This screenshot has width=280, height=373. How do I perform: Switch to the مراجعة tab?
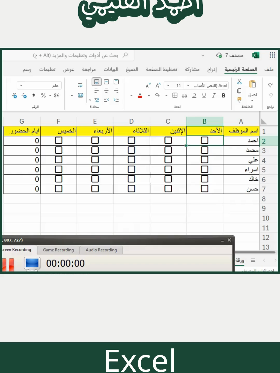(89, 69)
